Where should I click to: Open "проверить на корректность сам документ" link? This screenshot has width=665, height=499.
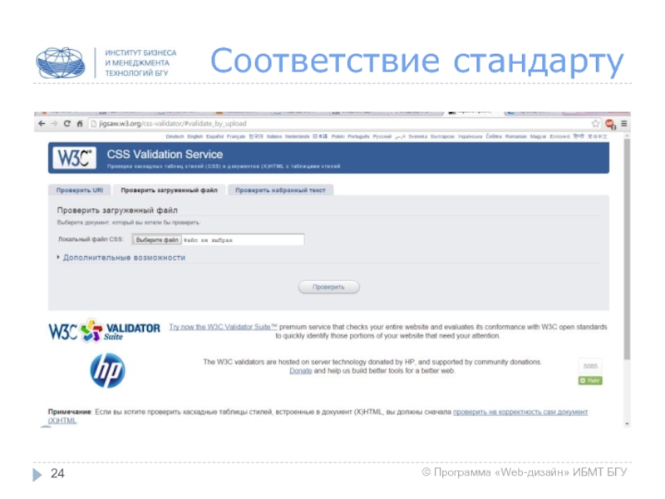520,412
